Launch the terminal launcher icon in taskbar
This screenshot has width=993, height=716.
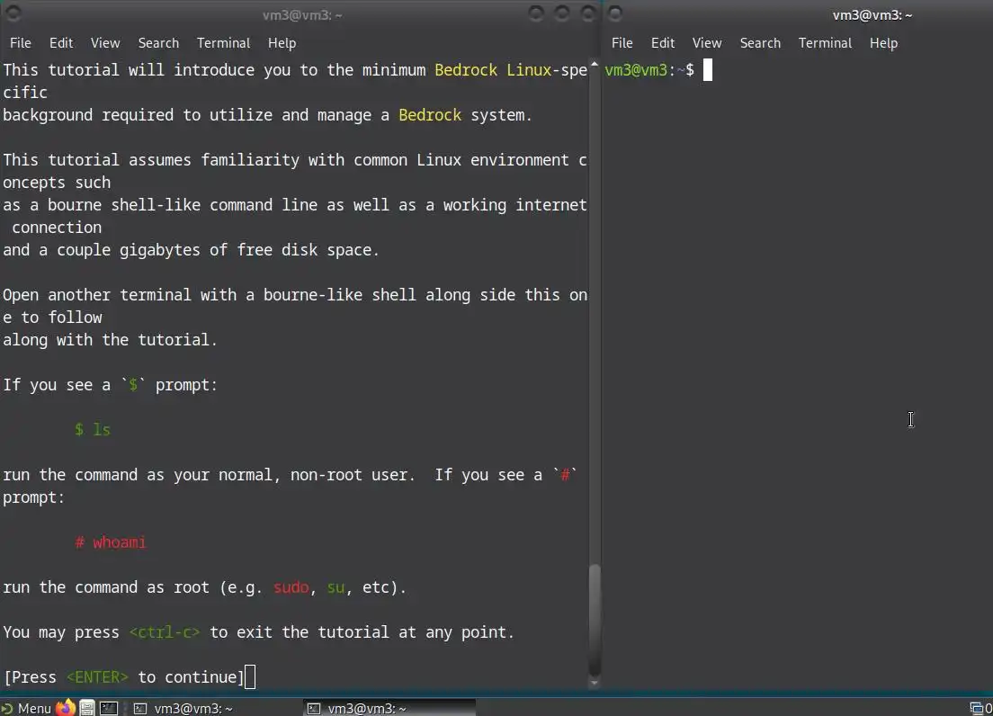[109, 708]
